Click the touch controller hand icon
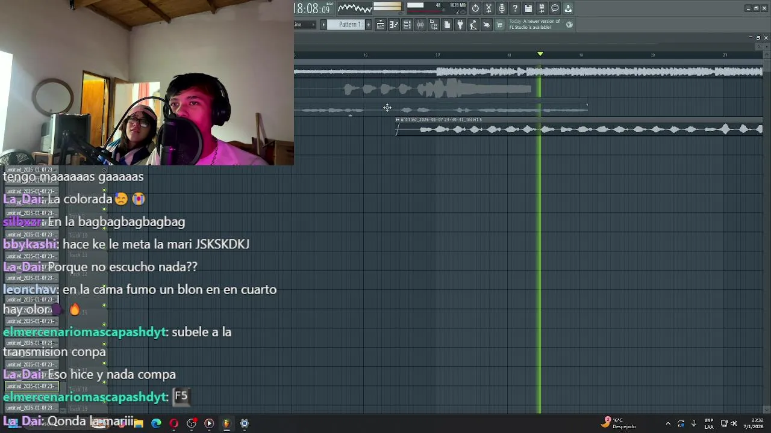The image size is (771, 433). pyautogui.click(x=487, y=25)
